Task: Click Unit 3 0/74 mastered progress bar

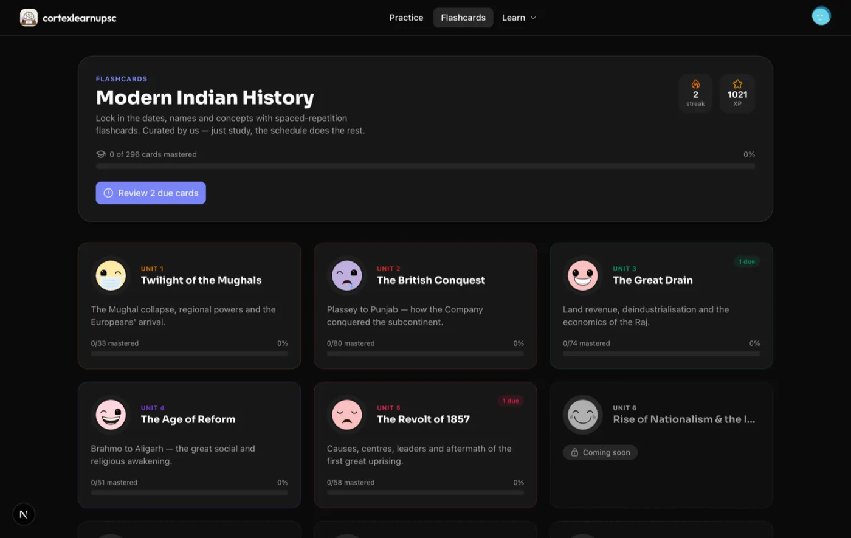Action: click(x=661, y=353)
